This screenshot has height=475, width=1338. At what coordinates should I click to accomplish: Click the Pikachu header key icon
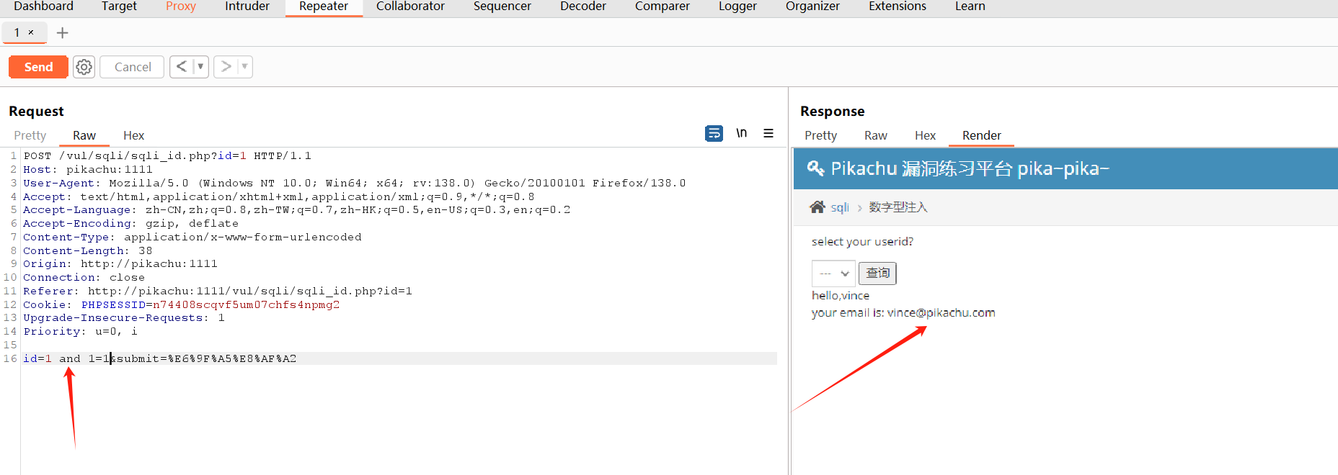click(x=815, y=168)
